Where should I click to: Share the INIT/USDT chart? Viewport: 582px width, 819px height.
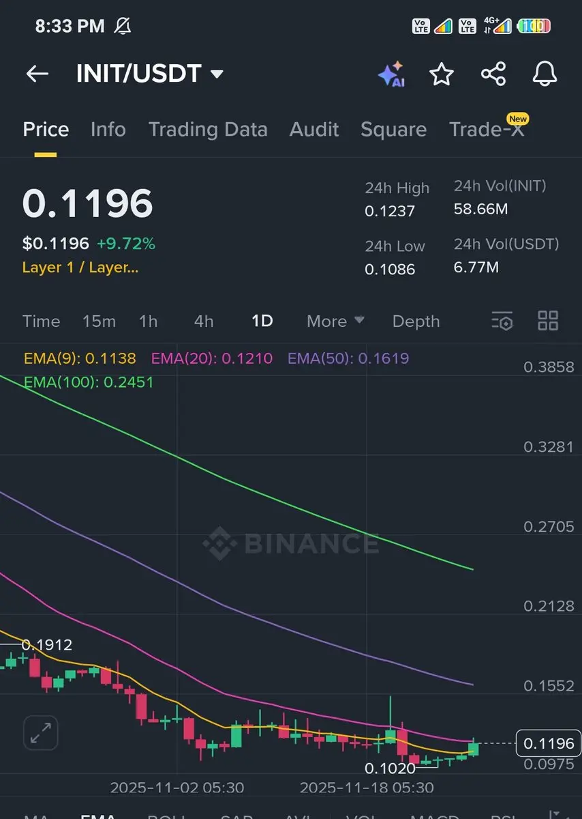[493, 74]
